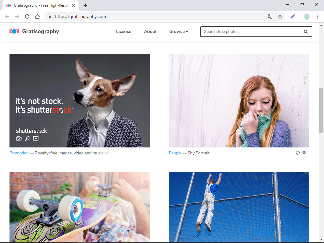Open the man climbing fence photo
Image resolution: width=324 pixels, height=243 pixels.
point(239,207)
